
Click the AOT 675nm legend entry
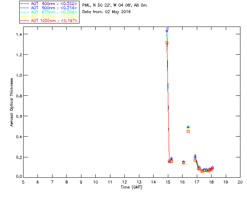(49, 12)
